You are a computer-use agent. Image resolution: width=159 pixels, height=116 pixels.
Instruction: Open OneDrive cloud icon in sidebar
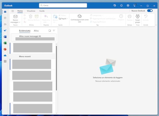point(5,55)
